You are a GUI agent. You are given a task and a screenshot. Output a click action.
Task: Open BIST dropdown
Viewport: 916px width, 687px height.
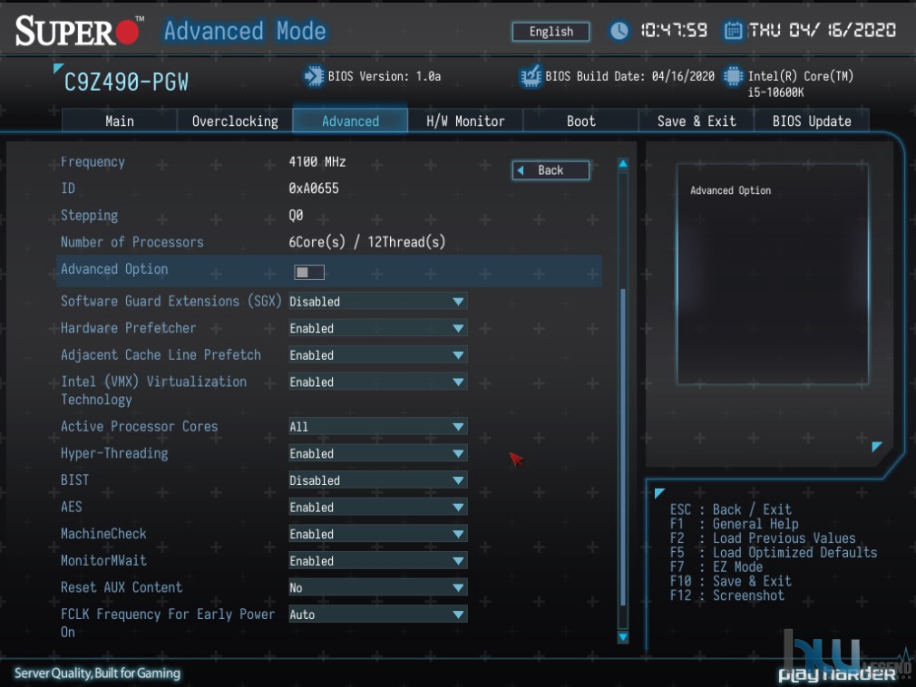coord(378,480)
